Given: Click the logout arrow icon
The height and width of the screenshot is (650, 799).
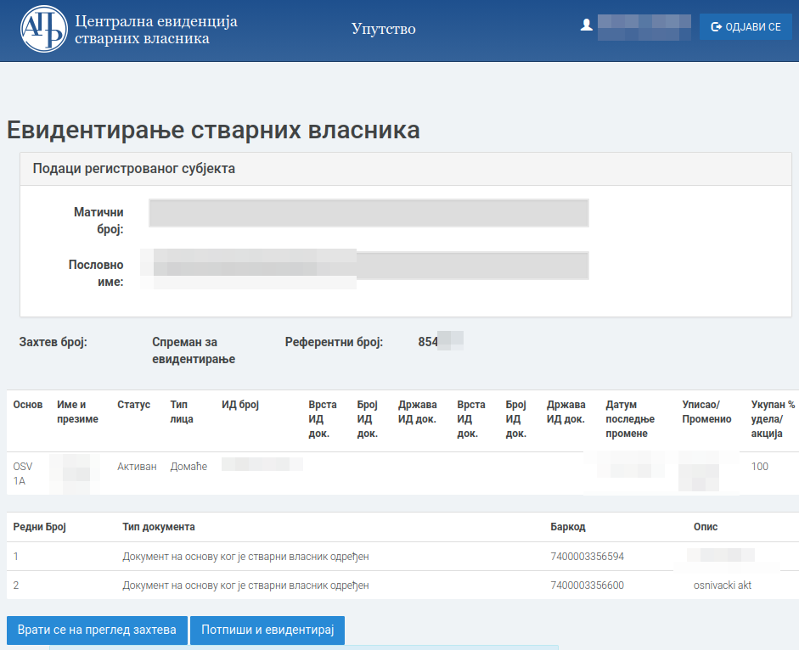Looking at the screenshot, I should 716,27.
